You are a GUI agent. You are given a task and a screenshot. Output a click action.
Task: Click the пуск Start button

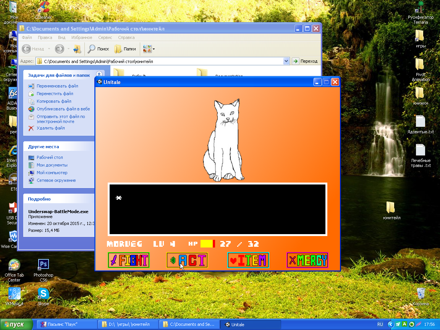pyautogui.click(x=16, y=324)
